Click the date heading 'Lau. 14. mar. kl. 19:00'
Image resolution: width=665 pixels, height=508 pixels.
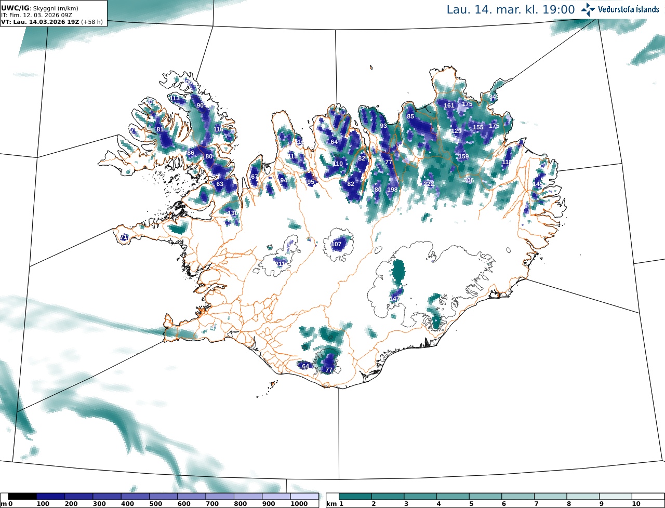tap(511, 9)
